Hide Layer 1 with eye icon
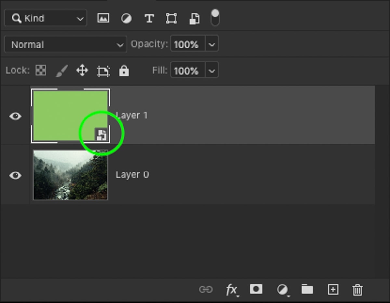 pyautogui.click(x=15, y=116)
